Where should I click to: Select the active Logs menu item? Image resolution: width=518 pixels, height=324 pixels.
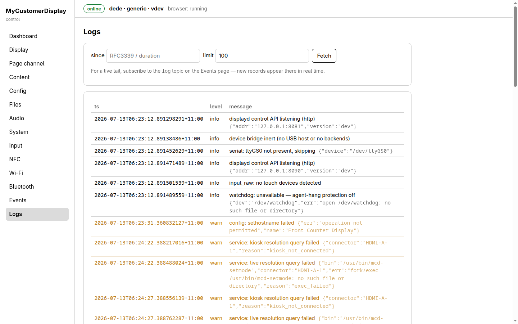point(37,214)
